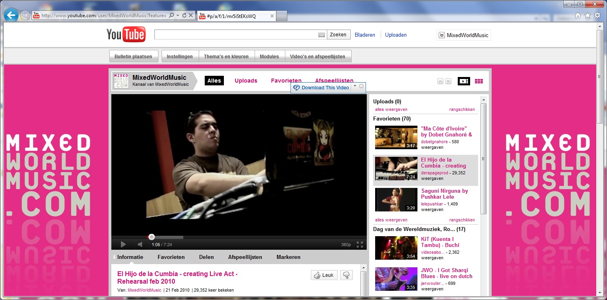The width and height of the screenshot is (607, 300).
Task: Open the KiT (Kuenta I Tambu) thumbnail
Action: 396,248
